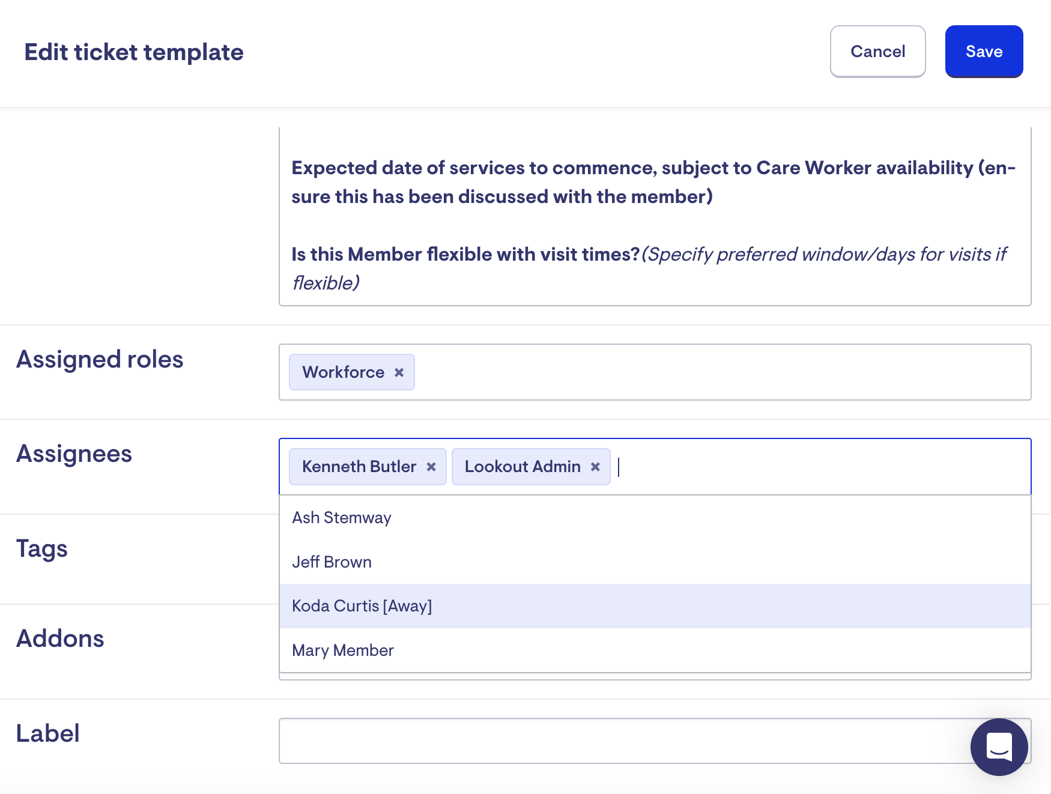Remove Lookout Admin from assignees

pyautogui.click(x=595, y=467)
